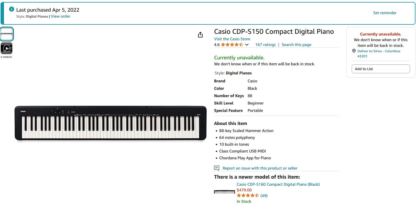Open the 167 ratings link

coord(265,45)
